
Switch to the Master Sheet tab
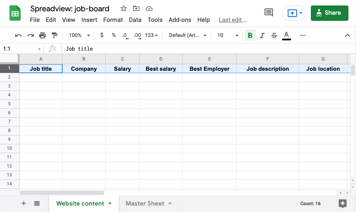point(145,203)
